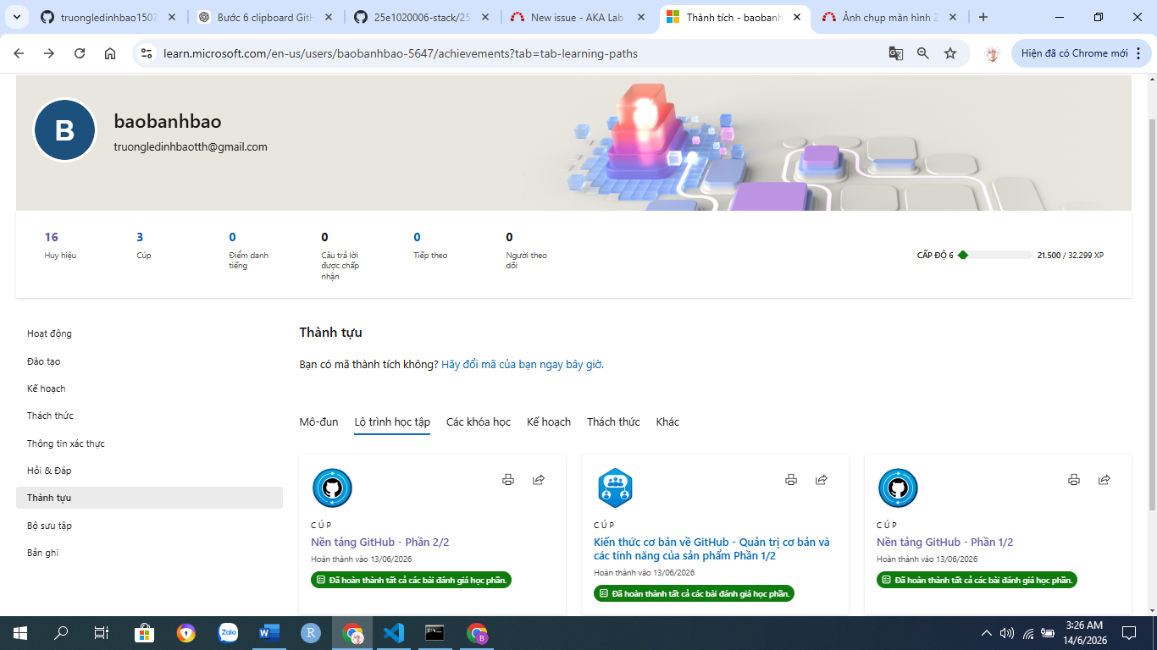Share the Kiến thức cơ bản về GitHub trophy
The width and height of the screenshot is (1157, 650).
[x=822, y=480]
